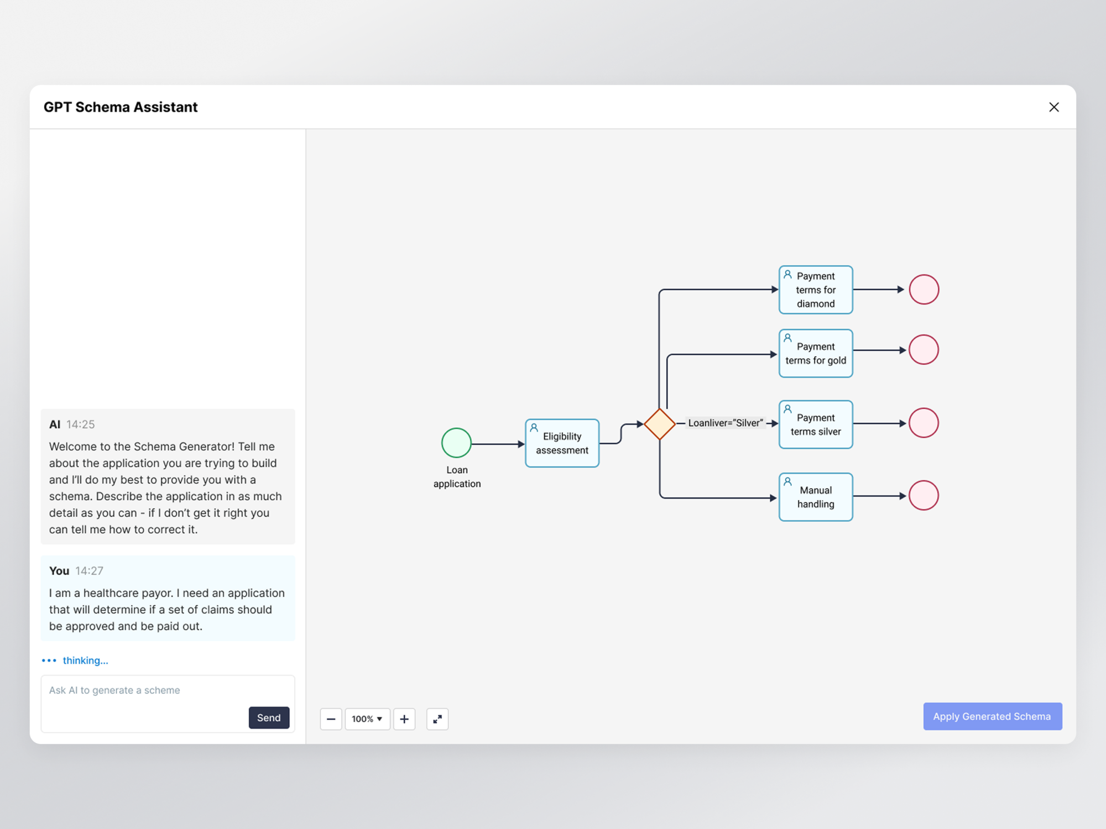This screenshot has height=829, width=1106.
Task: Click the You 14:27 timestamp
Action: pyautogui.click(x=89, y=571)
